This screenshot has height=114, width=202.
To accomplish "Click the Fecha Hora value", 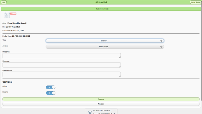I will (21, 36).
